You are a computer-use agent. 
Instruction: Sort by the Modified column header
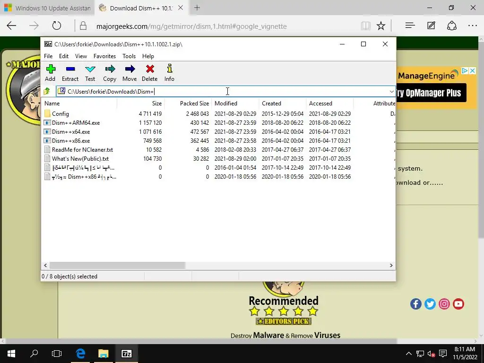pos(235,104)
